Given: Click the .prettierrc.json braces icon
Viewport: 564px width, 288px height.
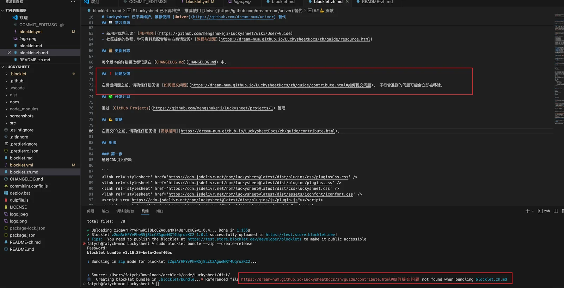Looking at the screenshot, I should pos(6,151).
